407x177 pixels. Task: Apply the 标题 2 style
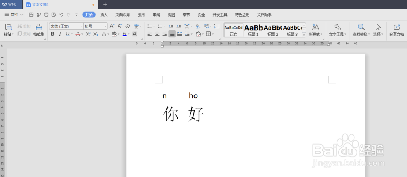tap(273, 30)
